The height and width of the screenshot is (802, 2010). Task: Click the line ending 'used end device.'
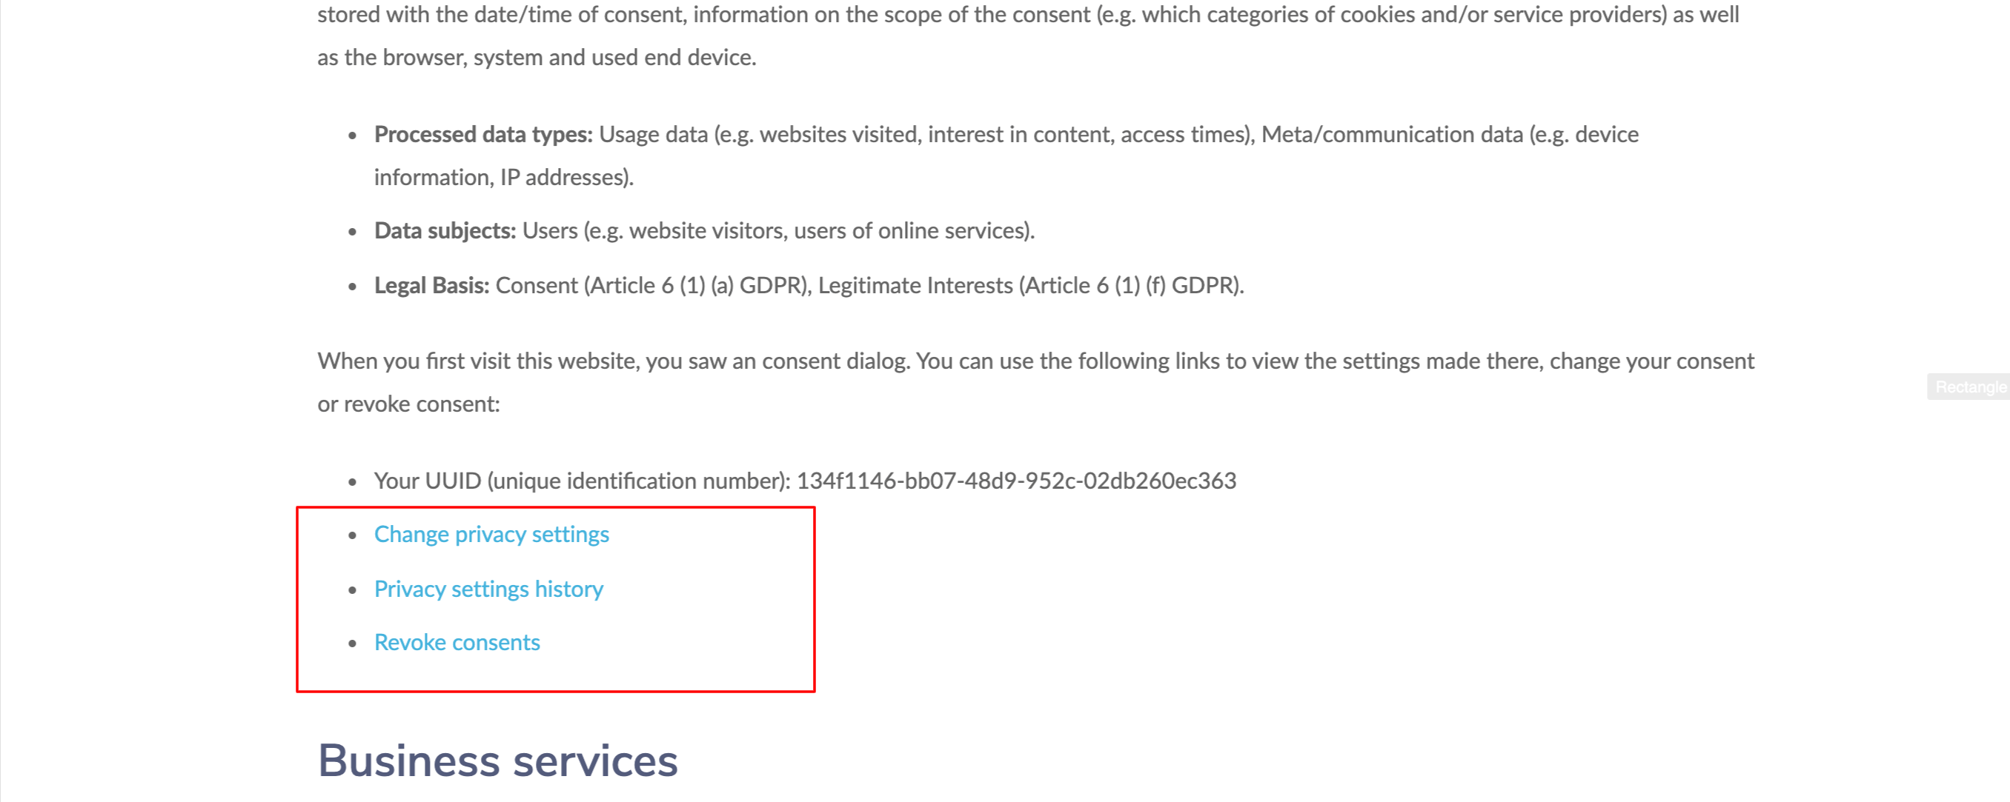pos(536,58)
